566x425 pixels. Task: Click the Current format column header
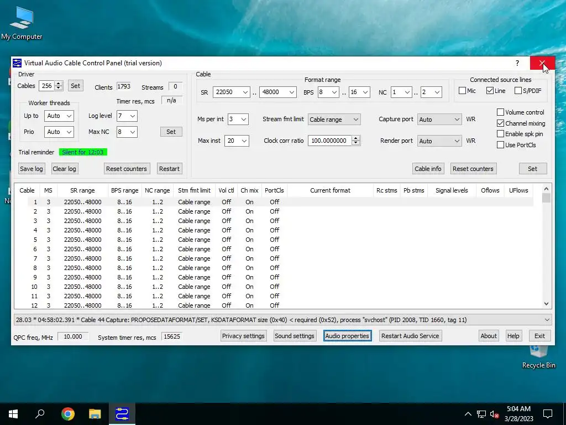(x=330, y=190)
